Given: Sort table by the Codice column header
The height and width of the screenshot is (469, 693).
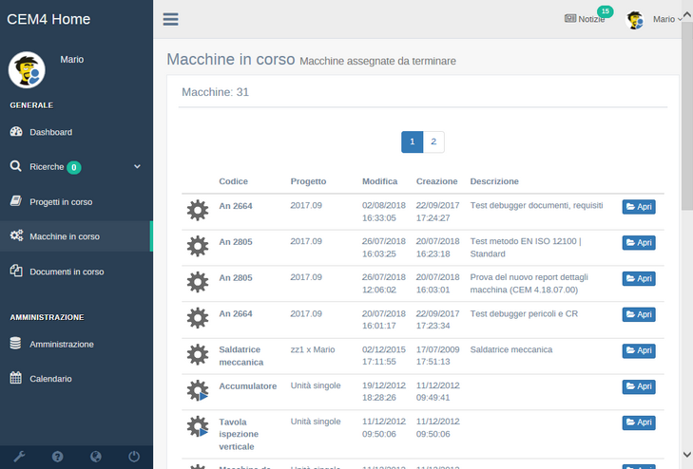Looking at the screenshot, I should click(233, 181).
